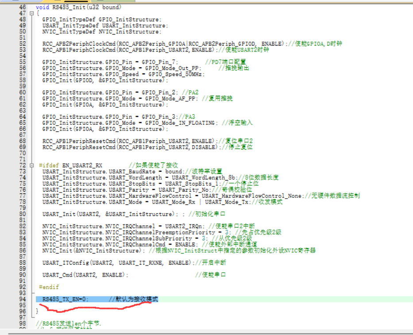The image size is (413, 335).
Task: Collapse the #ifdef EN_USART2_RX fold marker
Action: click(x=31, y=166)
